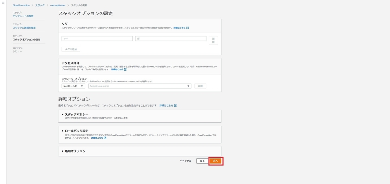This screenshot has height=184, width=390.
Task: Click the キャンセル button
Action: 186,161
